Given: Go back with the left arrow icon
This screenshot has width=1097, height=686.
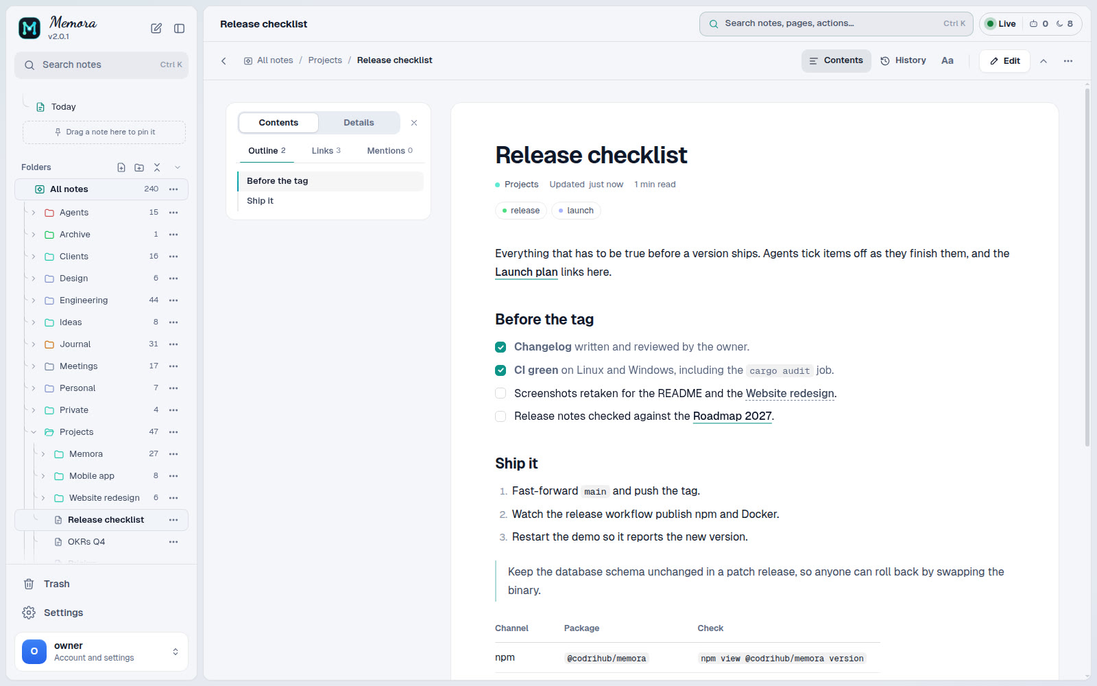Looking at the screenshot, I should tap(224, 61).
